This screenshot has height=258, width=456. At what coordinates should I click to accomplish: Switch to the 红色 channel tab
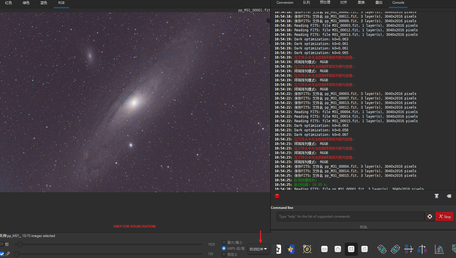(x=9, y=3)
